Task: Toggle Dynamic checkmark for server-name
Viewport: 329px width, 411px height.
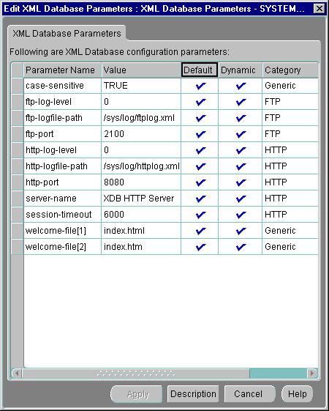Action: [241, 199]
